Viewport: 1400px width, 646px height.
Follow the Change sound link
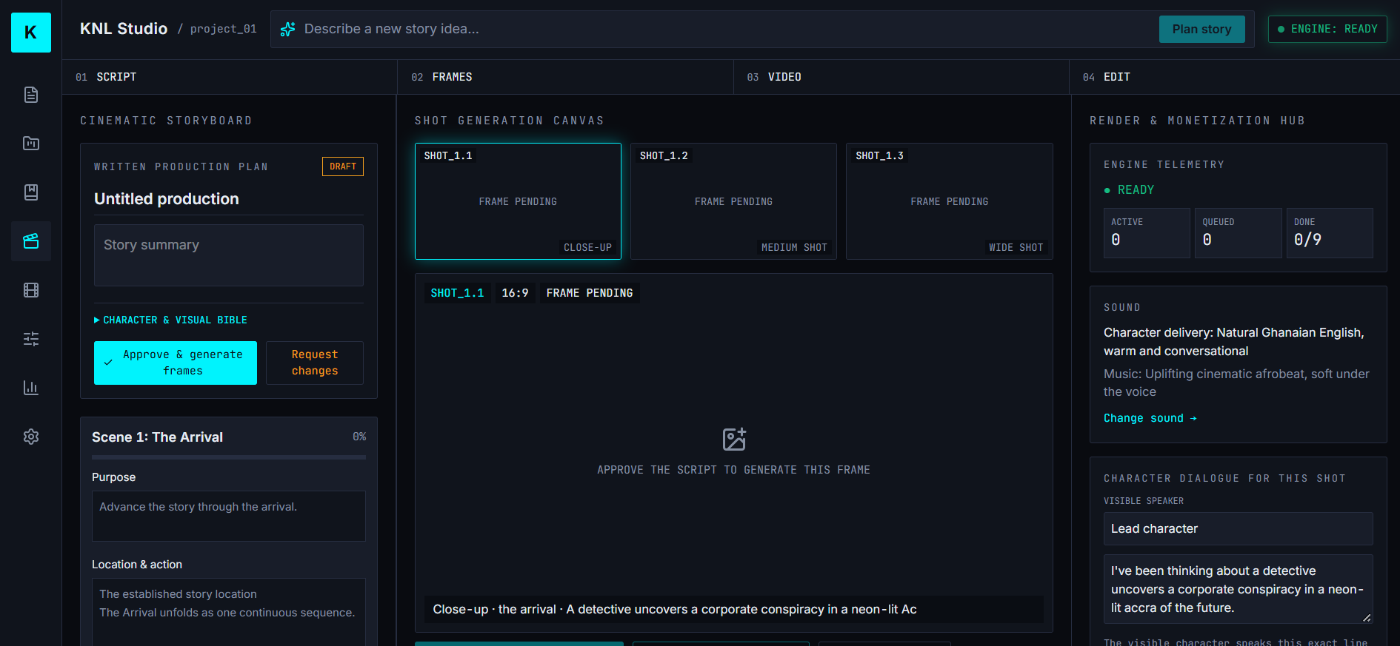point(1150,418)
